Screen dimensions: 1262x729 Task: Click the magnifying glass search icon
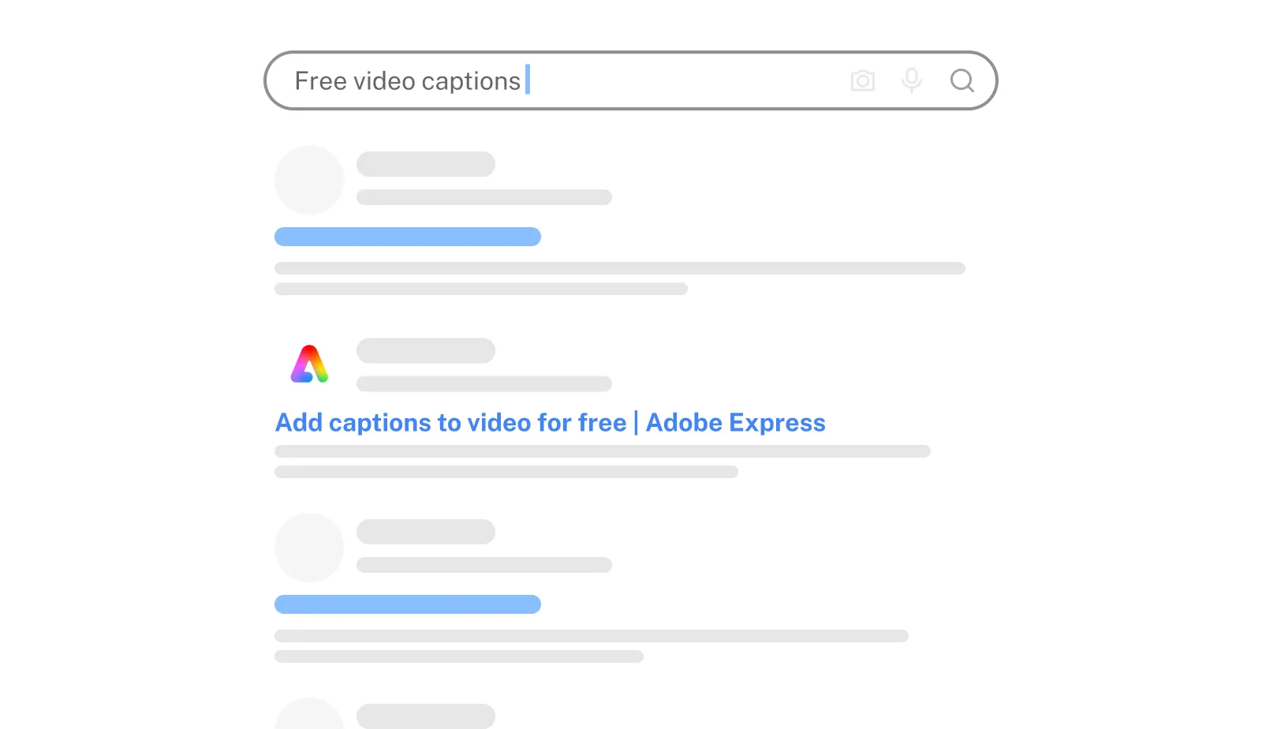(x=961, y=80)
